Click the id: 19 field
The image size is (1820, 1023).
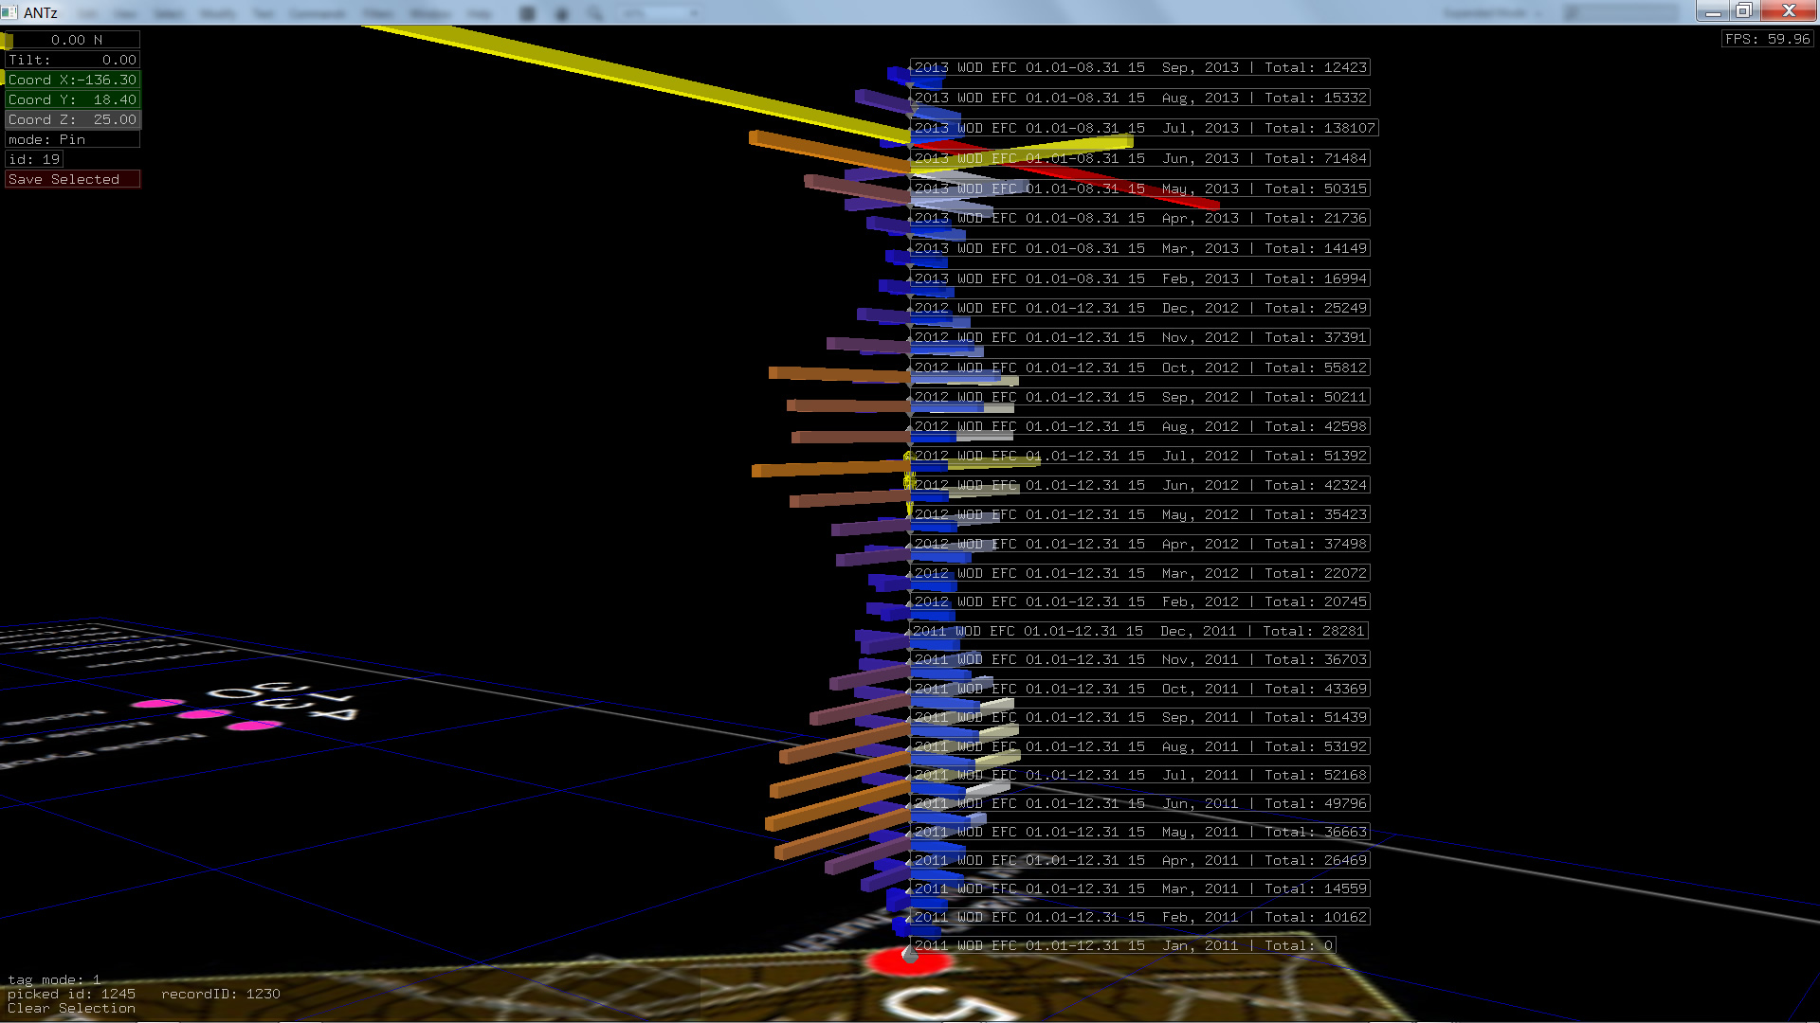point(34,159)
